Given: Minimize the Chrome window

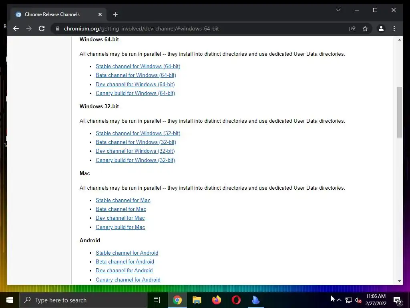Looking at the screenshot, I should [357, 10].
